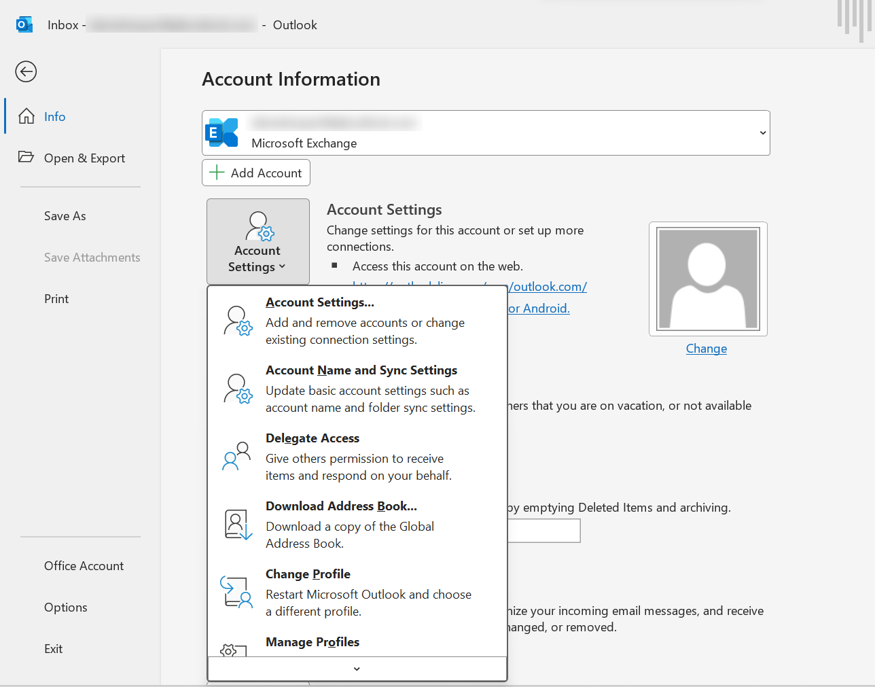Open the Open & Export section
This screenshot has height=687, width=875.
coord(82,158)
